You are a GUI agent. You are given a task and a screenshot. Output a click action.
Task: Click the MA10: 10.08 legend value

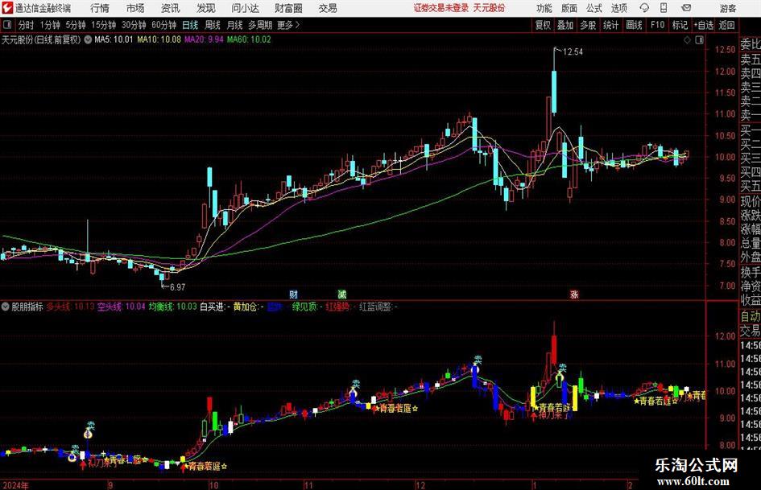tap(159, 39)
